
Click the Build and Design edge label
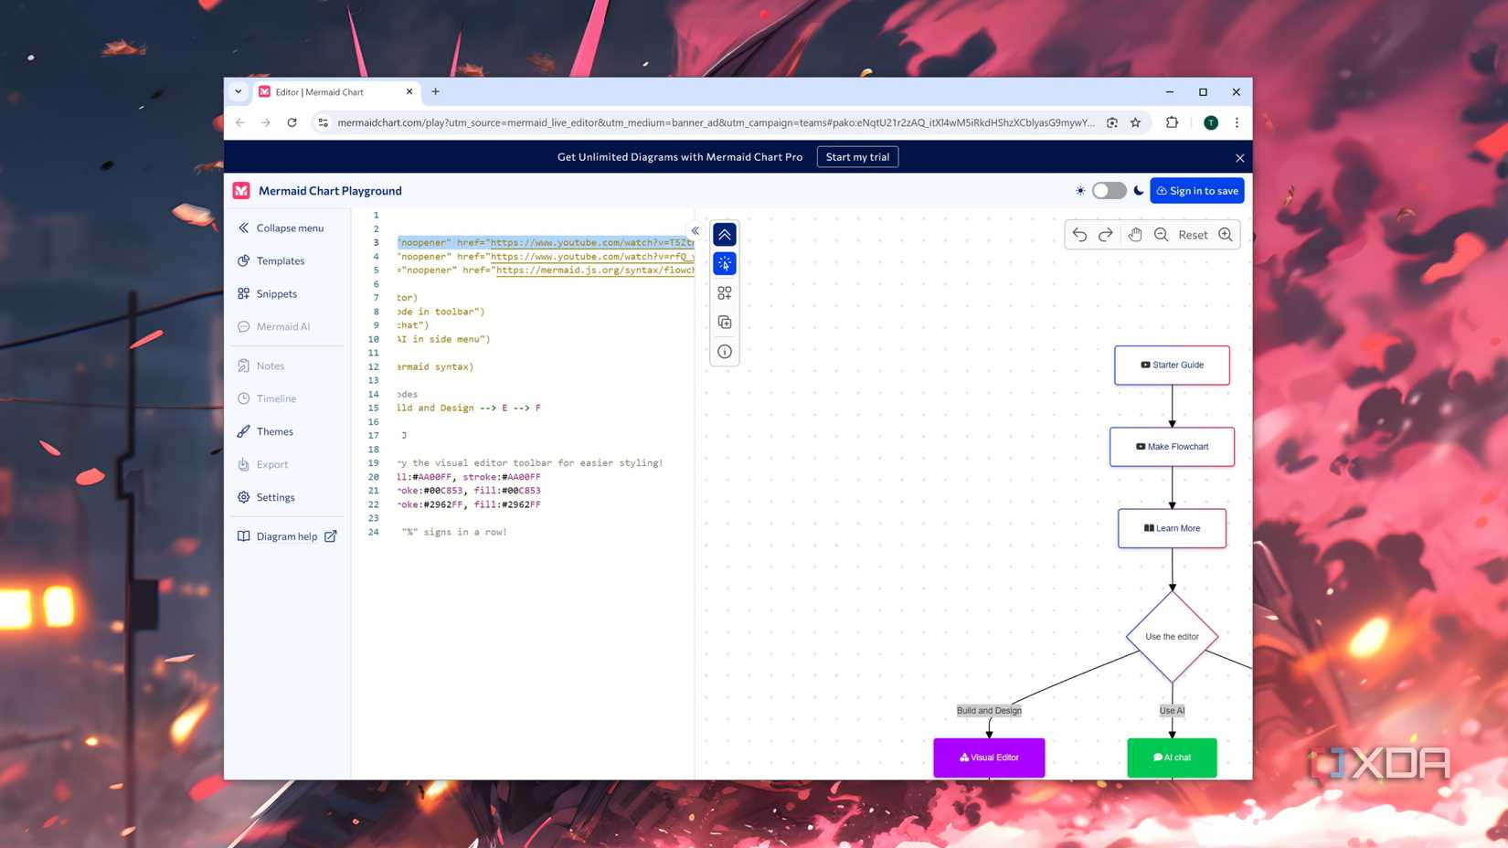pyautogui.click(x=989, y=710)
